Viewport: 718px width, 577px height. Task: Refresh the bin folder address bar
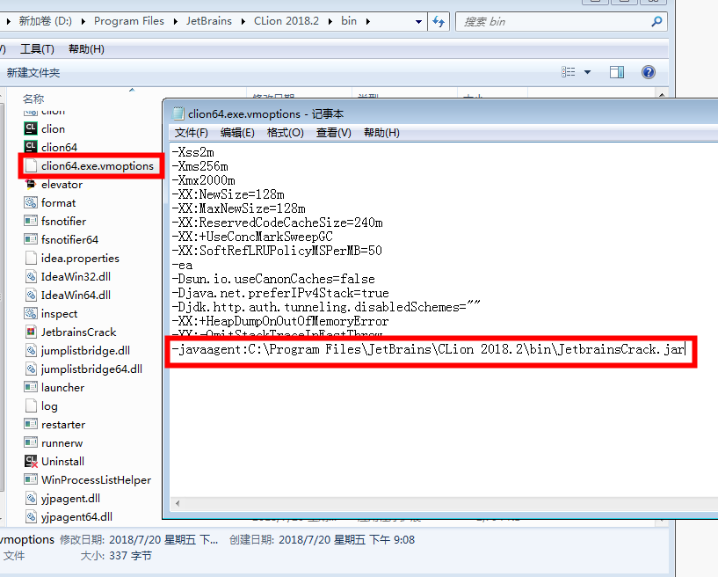[x=439, y=21]
